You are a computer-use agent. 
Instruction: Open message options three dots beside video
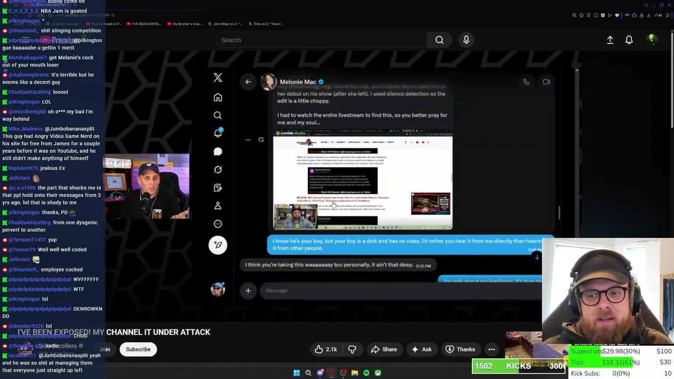[x=248, y=140]
